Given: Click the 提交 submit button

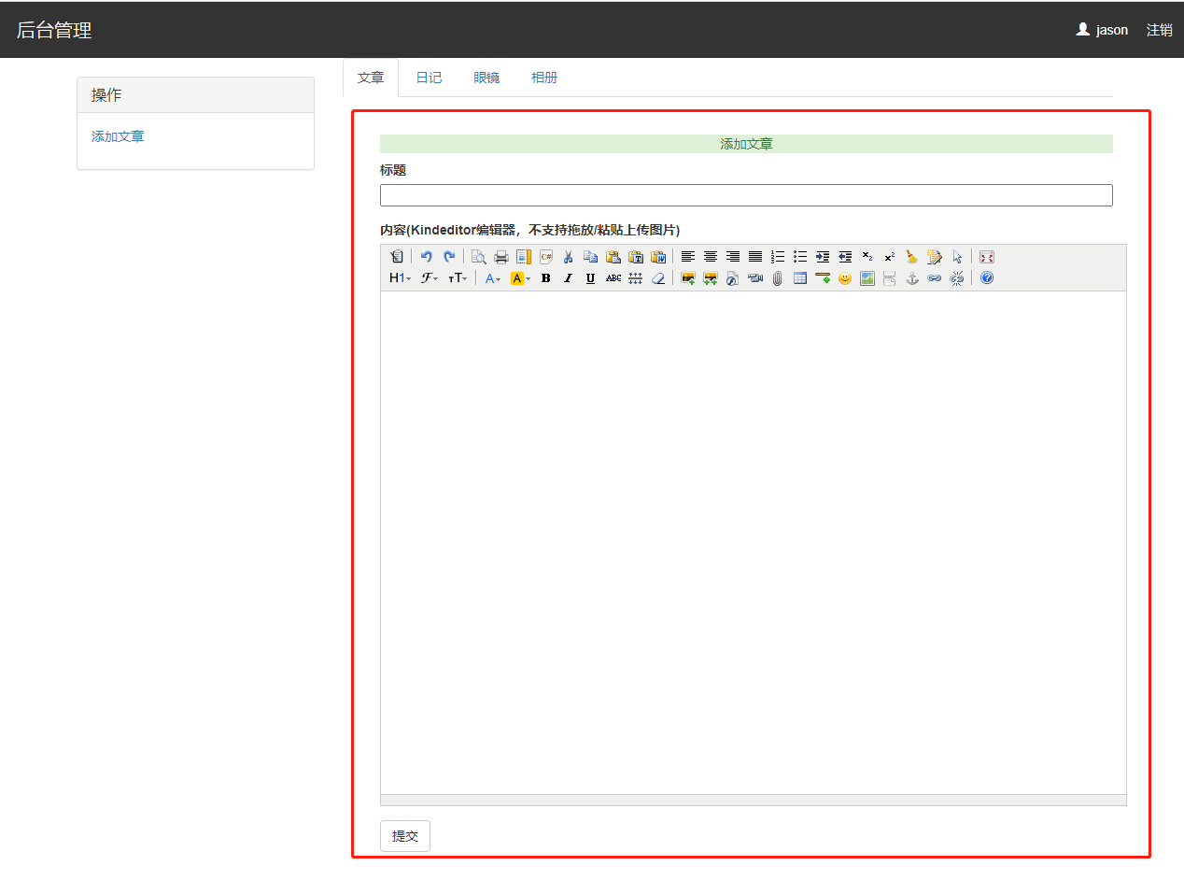Looking at the screenshot, I should tap(405, 836).
